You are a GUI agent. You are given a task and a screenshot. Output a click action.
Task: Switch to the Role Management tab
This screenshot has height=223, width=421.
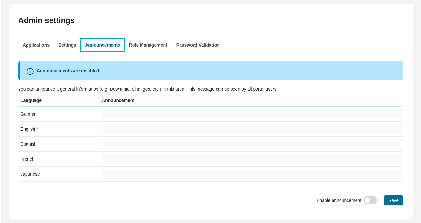pos(148,45)
